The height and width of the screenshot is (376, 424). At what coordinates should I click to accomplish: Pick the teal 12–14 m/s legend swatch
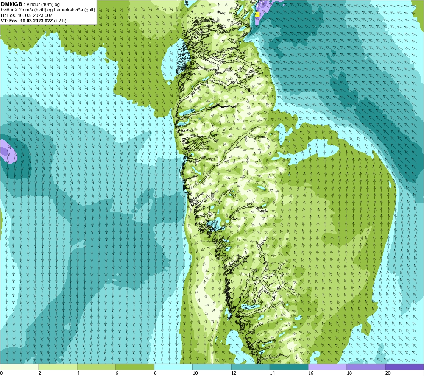[x=251, y=367]
